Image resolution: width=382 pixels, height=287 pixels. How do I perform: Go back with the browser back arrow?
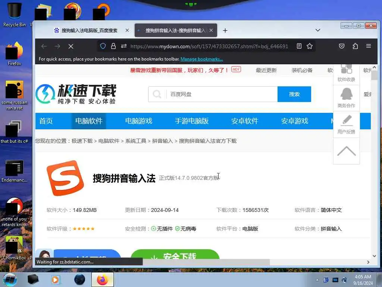pyautogui.click(x=44, y=46)
